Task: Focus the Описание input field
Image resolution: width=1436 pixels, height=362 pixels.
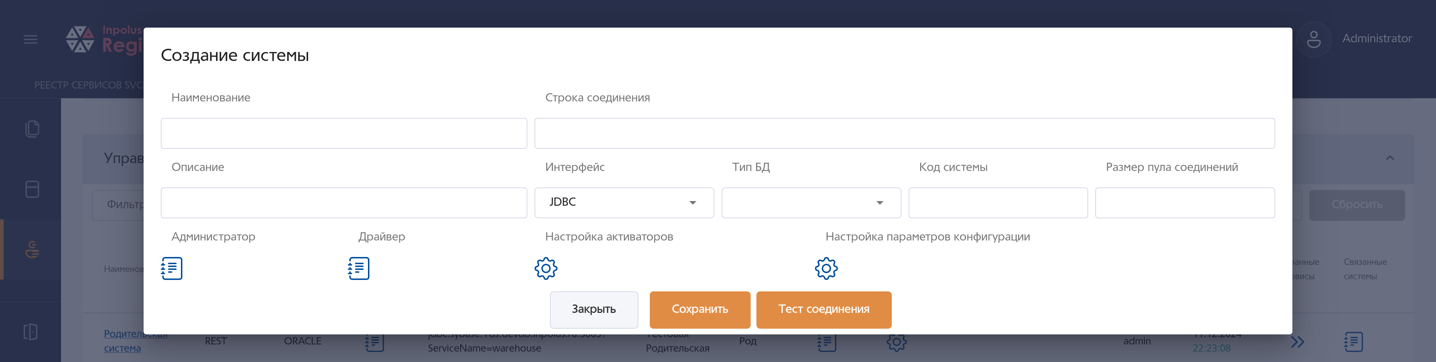Action: pyautogui.click(x=344, y=203)
